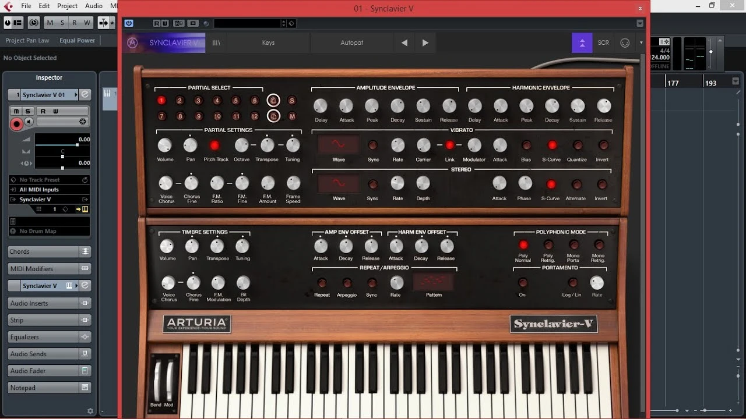Enable Poly Normal polyphonic mode
The height and width of the screenshot is (419, 746).
[x=523, y=245]
